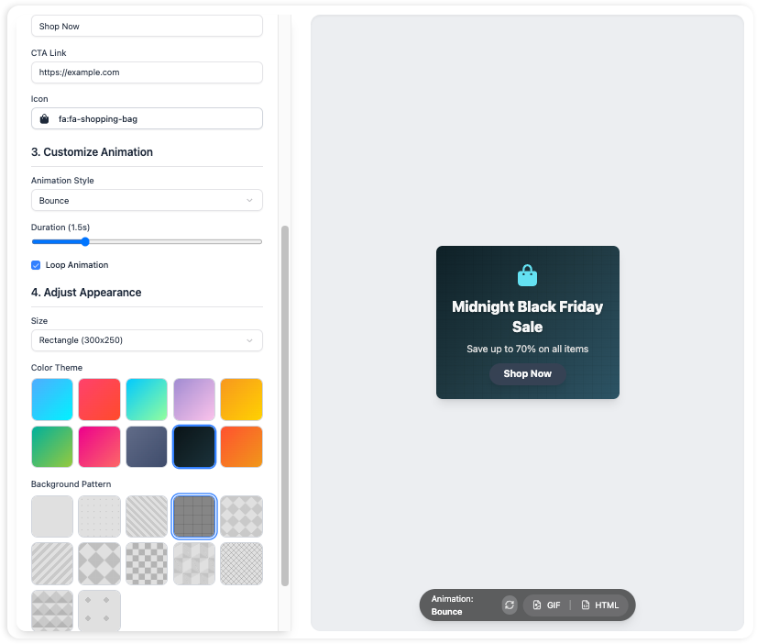Select the currently highlighted grid pattern

(193, 516)
